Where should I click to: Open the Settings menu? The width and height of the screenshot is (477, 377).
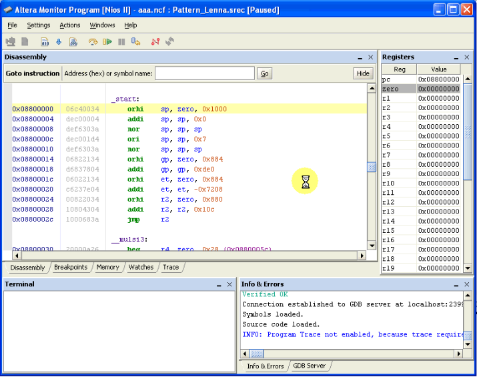click(38, 25)
